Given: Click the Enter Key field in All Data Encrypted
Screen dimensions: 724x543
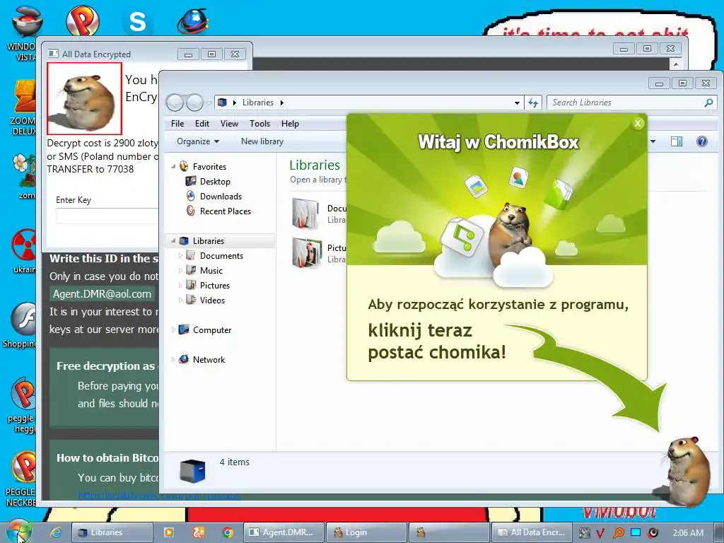Looking at the screenshot, I should tap(107, 216).
